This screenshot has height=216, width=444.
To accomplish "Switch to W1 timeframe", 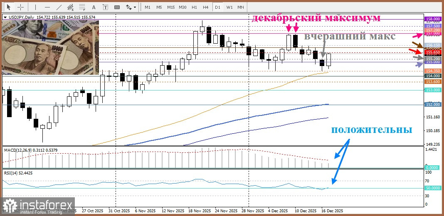I will [229, 7].
